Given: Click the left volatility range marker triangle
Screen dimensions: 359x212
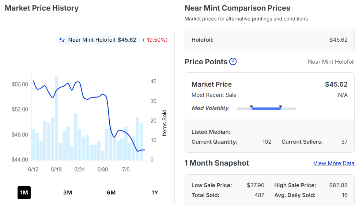Looking at the screenshot, I should [252, 106].
